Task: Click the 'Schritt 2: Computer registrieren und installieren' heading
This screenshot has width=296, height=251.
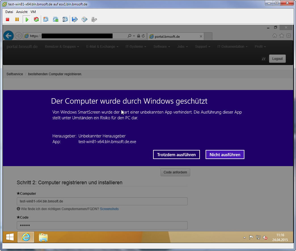Action: tap(69, 183)
